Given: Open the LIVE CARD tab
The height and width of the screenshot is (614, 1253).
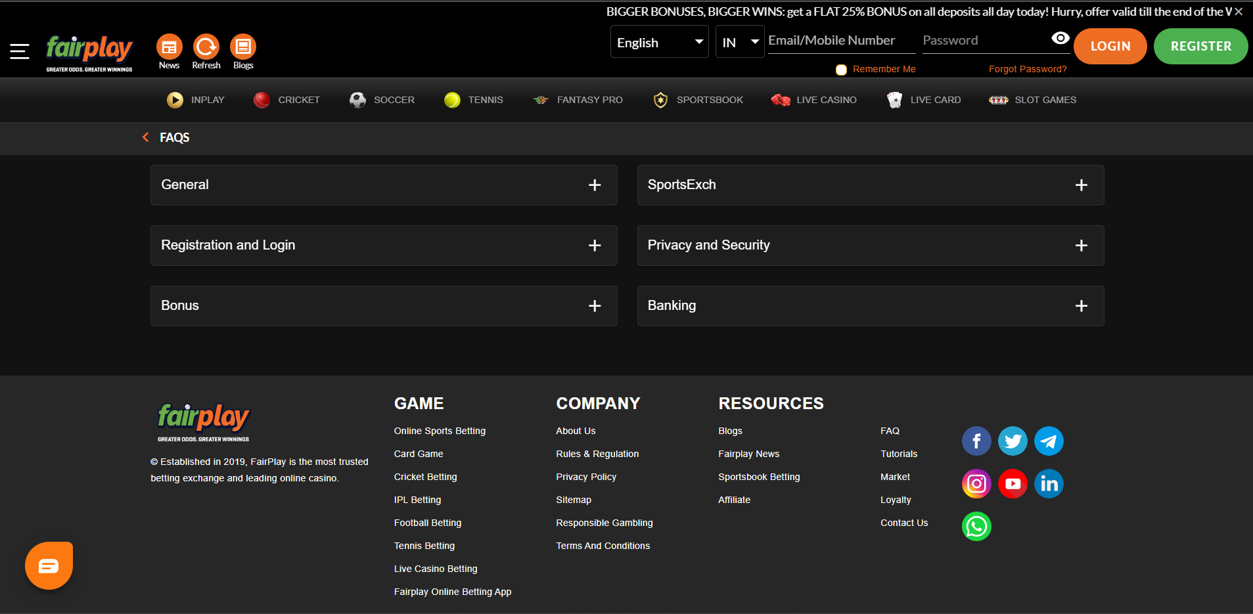Looking at the screenshot, I should click(924, 100).
